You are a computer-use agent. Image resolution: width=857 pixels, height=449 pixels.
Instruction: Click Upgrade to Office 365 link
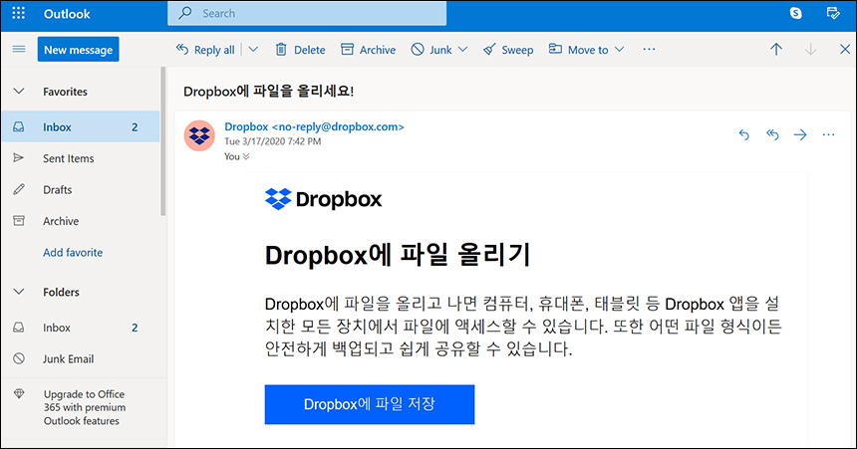coord(85,407)
